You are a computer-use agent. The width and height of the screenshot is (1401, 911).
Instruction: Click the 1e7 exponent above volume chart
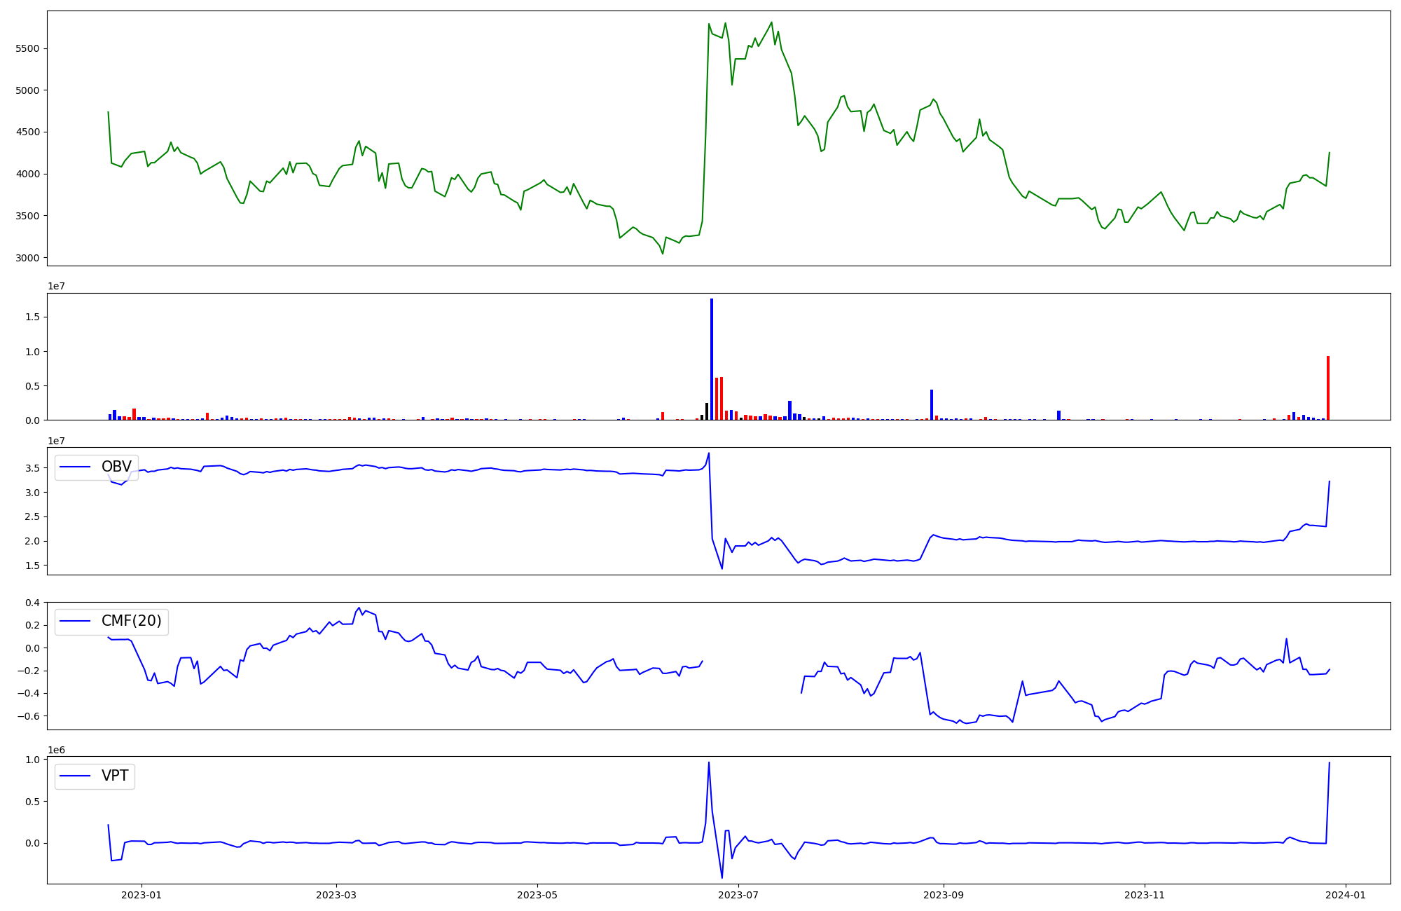tap(56, 286)
